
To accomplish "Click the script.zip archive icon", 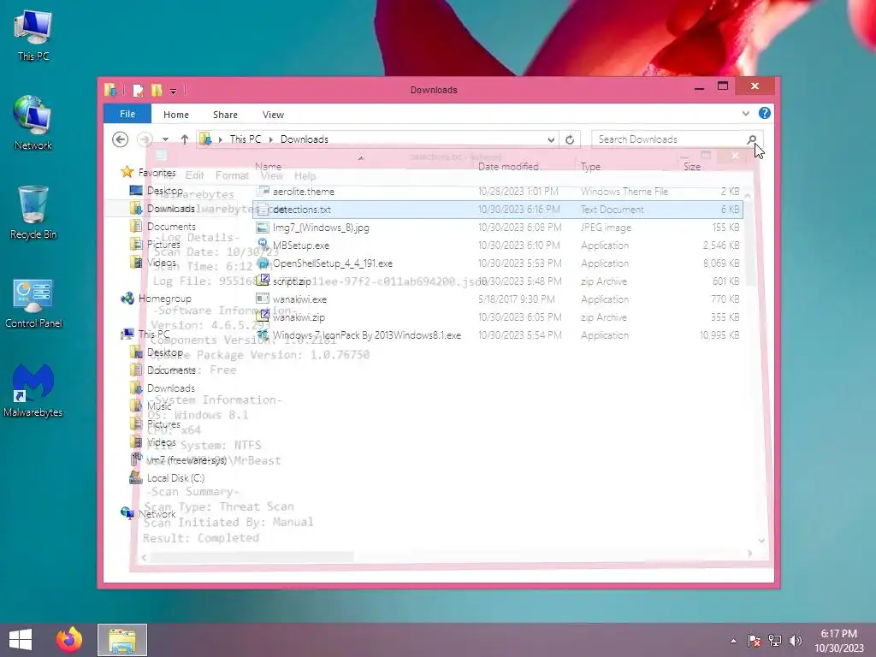I will click(263, 280).
